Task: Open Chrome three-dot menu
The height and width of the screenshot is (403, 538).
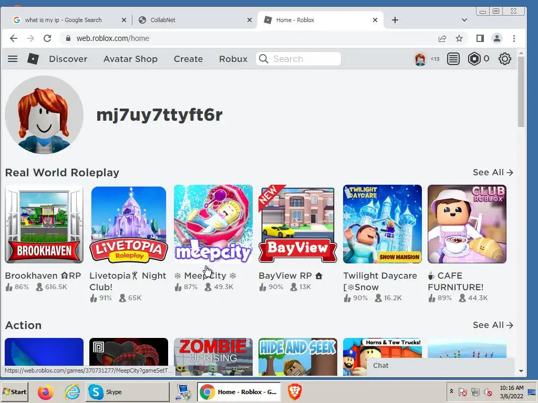Action: click(x=514, y=38)
